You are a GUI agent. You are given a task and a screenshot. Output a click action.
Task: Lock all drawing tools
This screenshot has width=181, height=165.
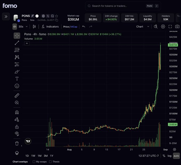click(x=17, y=127)
